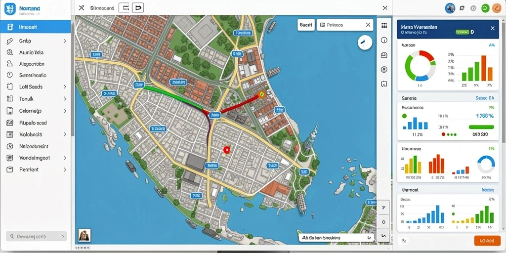Open the blue user avatar in header
The height and width of the screenshot is (253, 506).
click(450, 8)
